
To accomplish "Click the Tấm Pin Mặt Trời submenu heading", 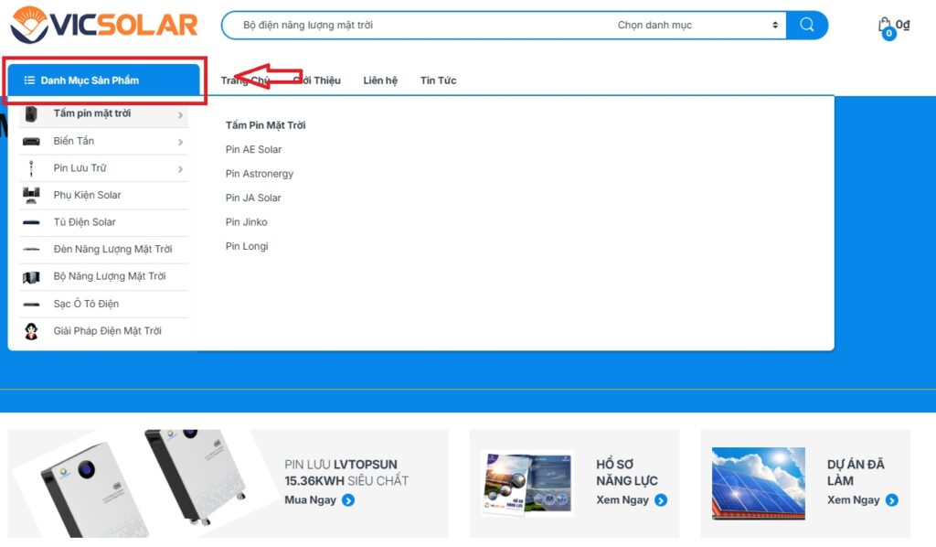I will pyautogui.click(x=266, y=125).
